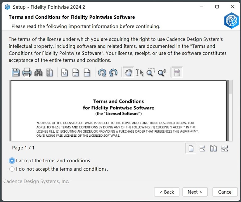Image resolution: width=241 pixels, height=202 pixels.
Task: Minimize the setup window
Action: (x=202, y=7)
